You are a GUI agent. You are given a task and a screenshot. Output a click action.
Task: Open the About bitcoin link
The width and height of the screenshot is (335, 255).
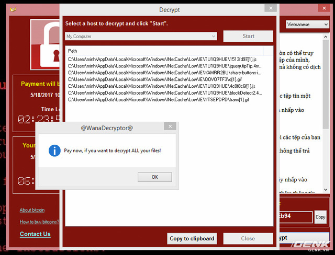point(32,210)
